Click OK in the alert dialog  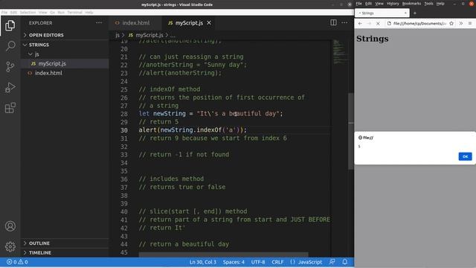465,156
